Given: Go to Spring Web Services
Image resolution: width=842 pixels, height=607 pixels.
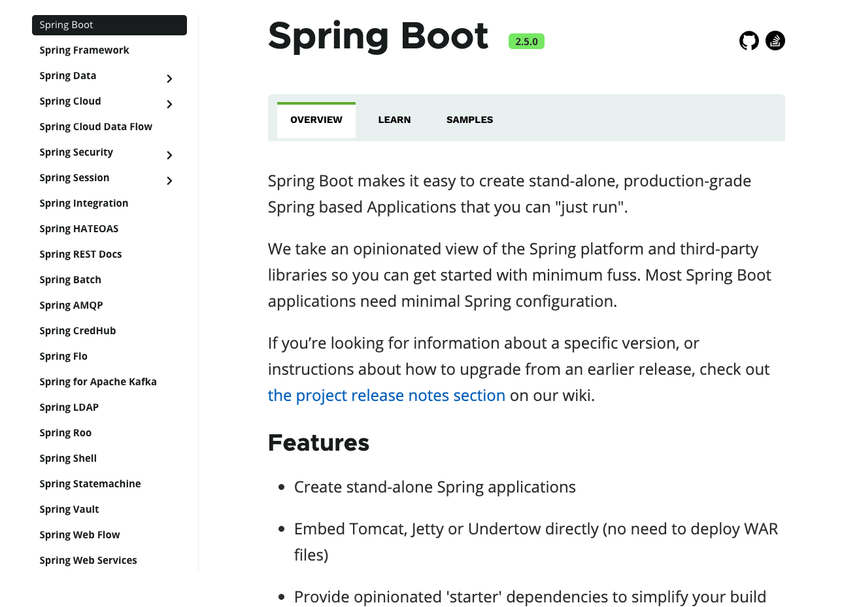Looking at the screenshot, I should 88,561.
